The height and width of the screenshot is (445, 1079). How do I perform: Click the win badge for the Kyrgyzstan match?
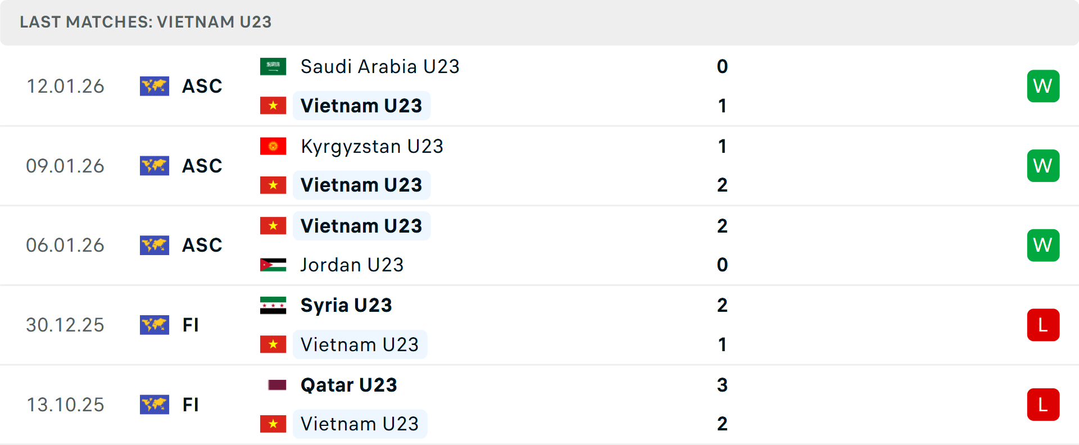coord(1043,166)
